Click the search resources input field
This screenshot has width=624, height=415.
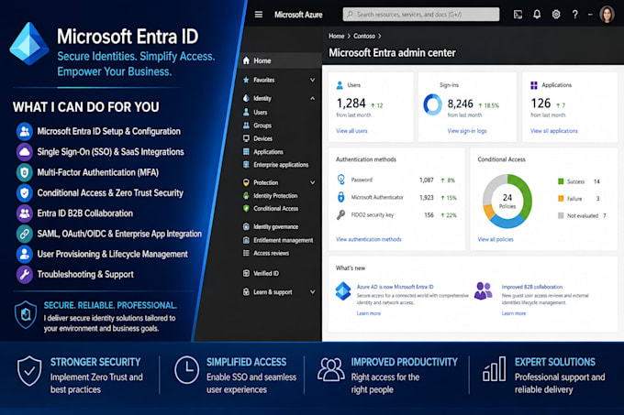(421, 15)
